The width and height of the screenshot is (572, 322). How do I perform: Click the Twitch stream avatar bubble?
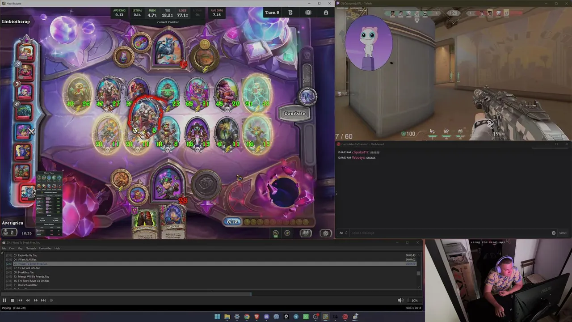369,44
